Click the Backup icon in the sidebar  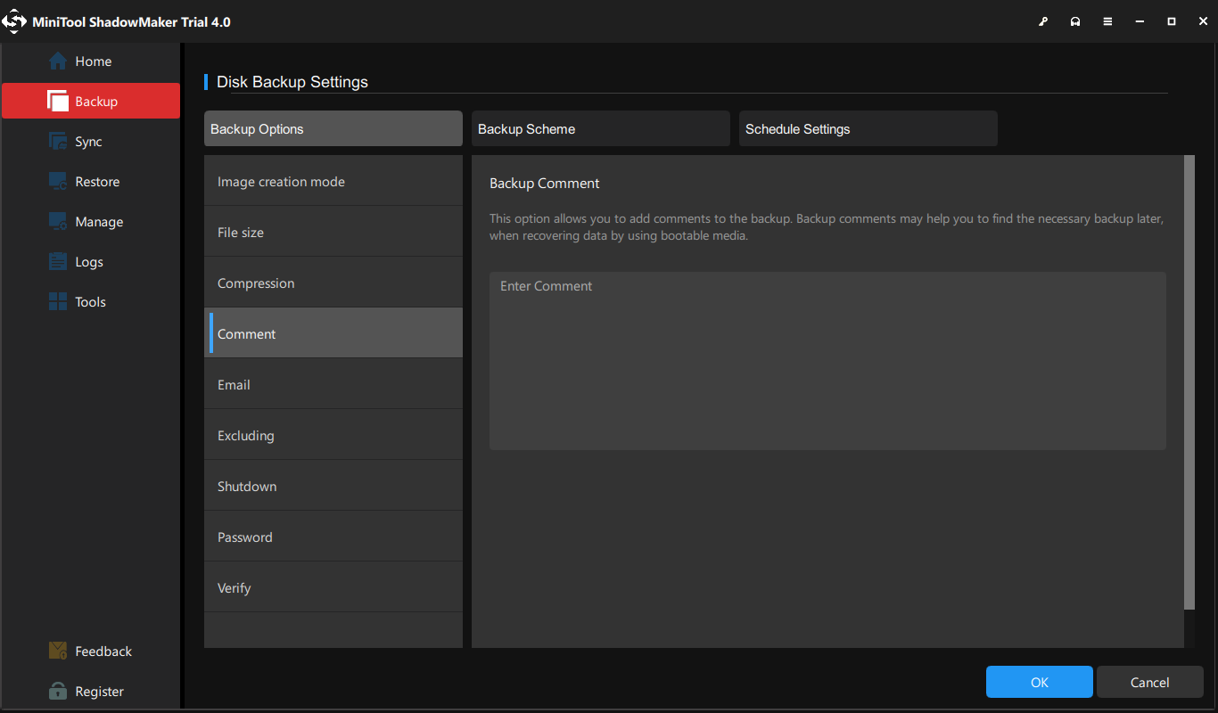point(58,102)
